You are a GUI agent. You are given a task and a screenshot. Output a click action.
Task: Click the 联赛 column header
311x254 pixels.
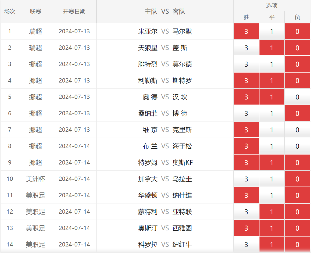(x=35, y=11)
